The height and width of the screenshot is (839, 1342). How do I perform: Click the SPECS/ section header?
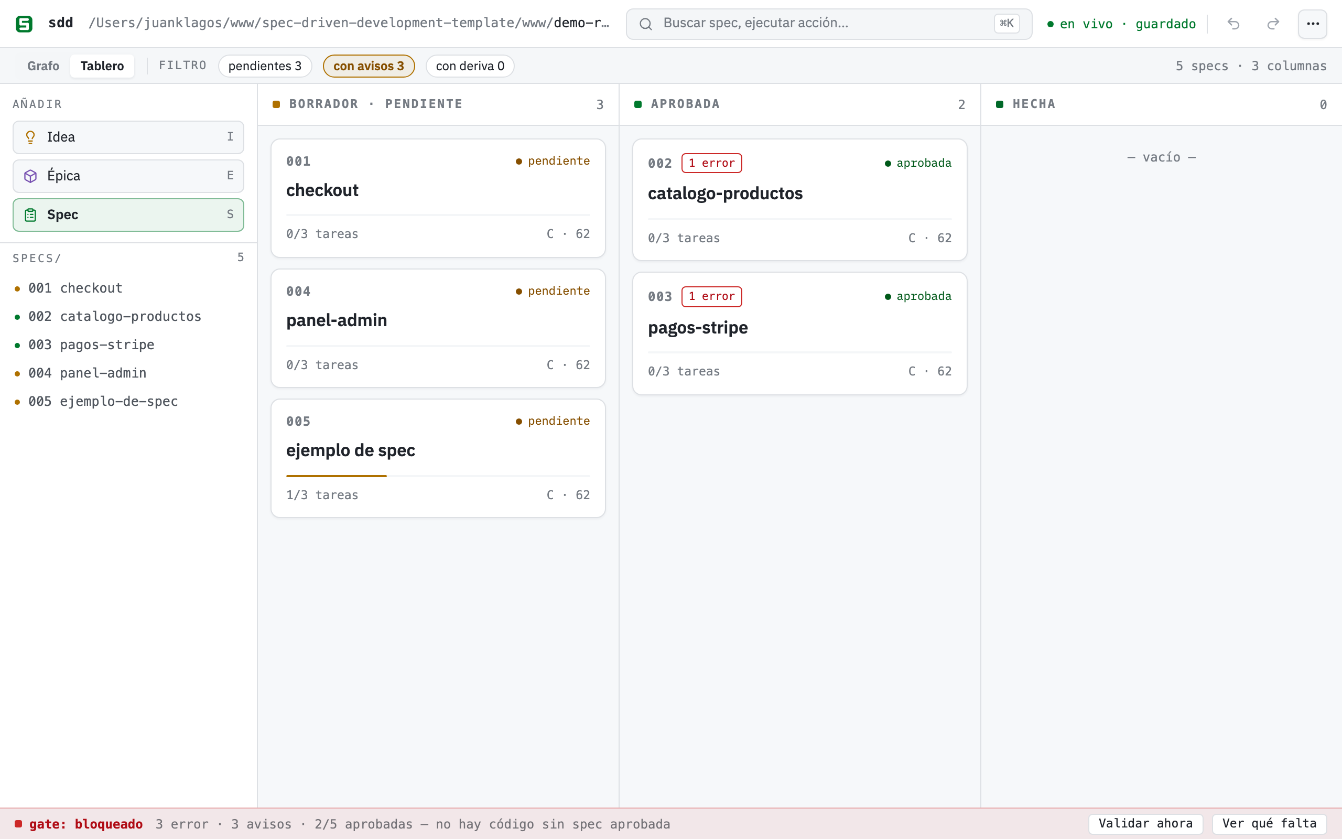coord(37,258)
